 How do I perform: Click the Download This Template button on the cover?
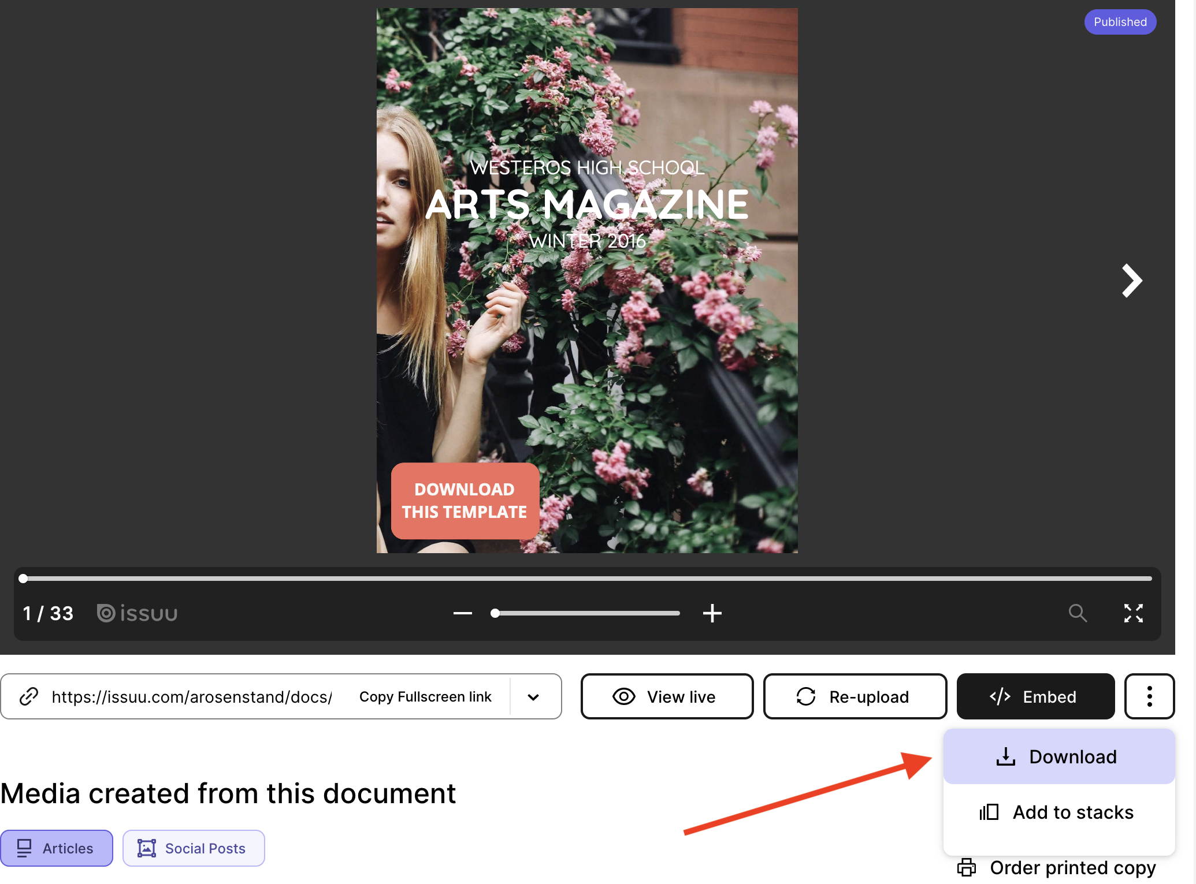tap(465, 501)
